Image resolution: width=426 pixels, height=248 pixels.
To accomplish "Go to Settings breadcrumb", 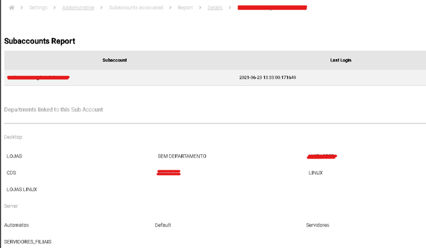I will click(39, 8).
